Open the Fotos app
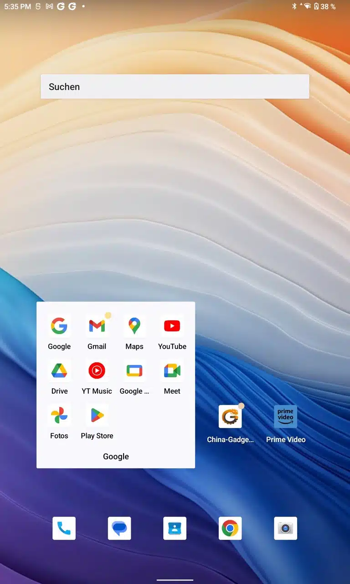Viewport: 350px width, 584px height. click(x=59, y=415)
